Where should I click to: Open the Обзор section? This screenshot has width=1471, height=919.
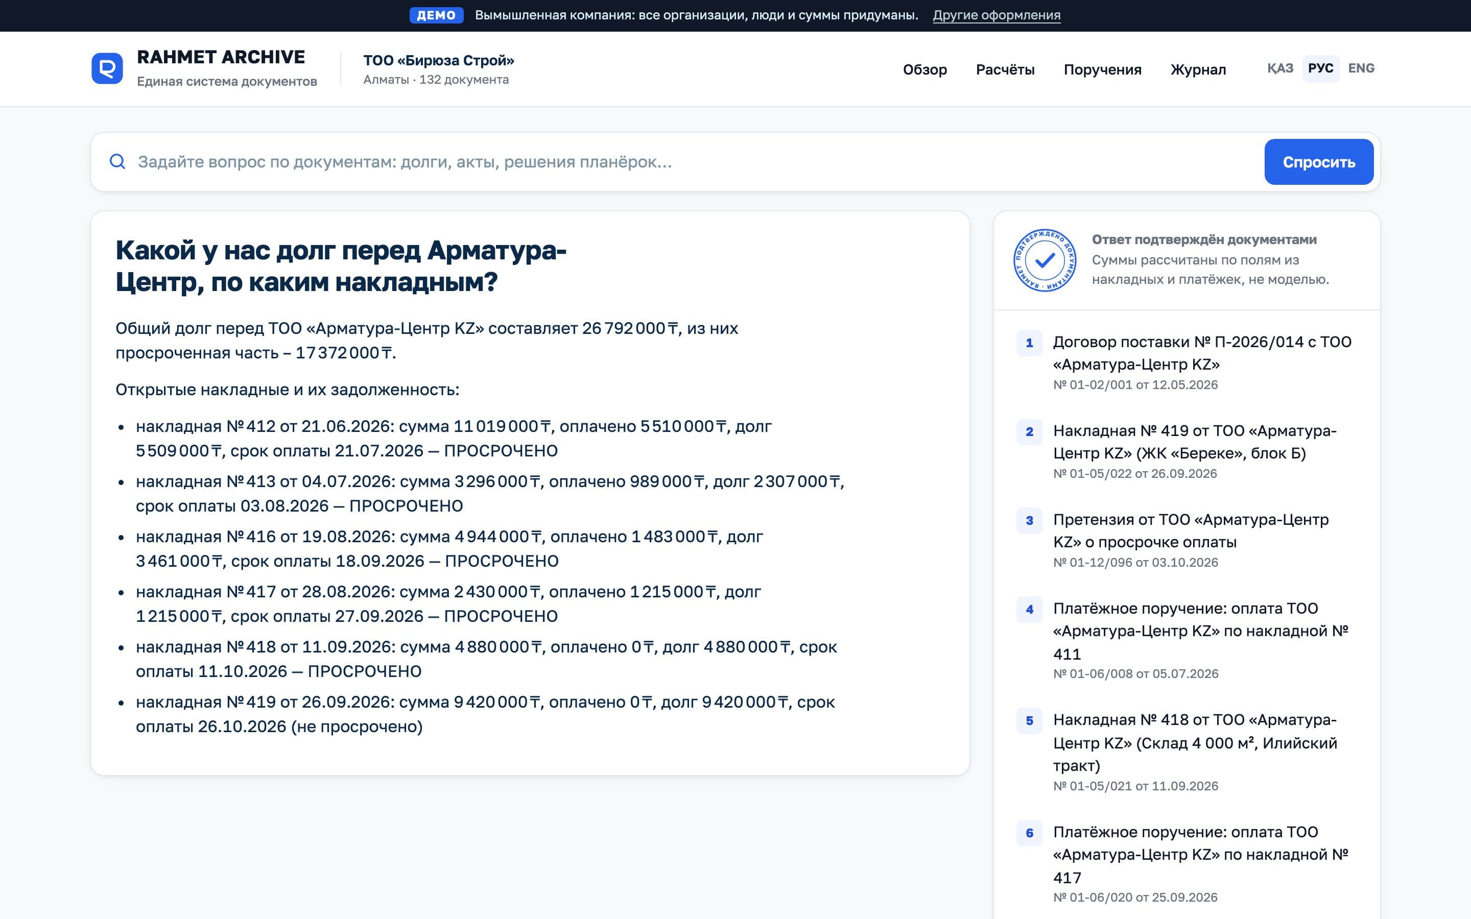click(x=924, y=69)
